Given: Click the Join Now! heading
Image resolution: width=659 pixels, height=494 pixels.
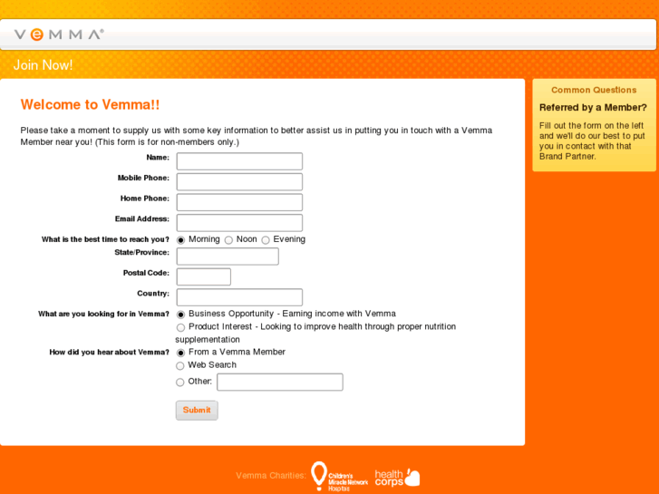Looking at the screenshot, I should [x=43, y=65].
